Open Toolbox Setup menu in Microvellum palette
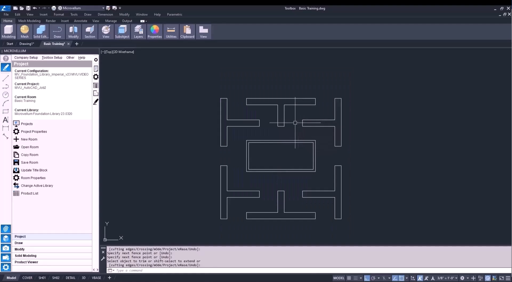The image size is (512, 282). tap(52, 58)
